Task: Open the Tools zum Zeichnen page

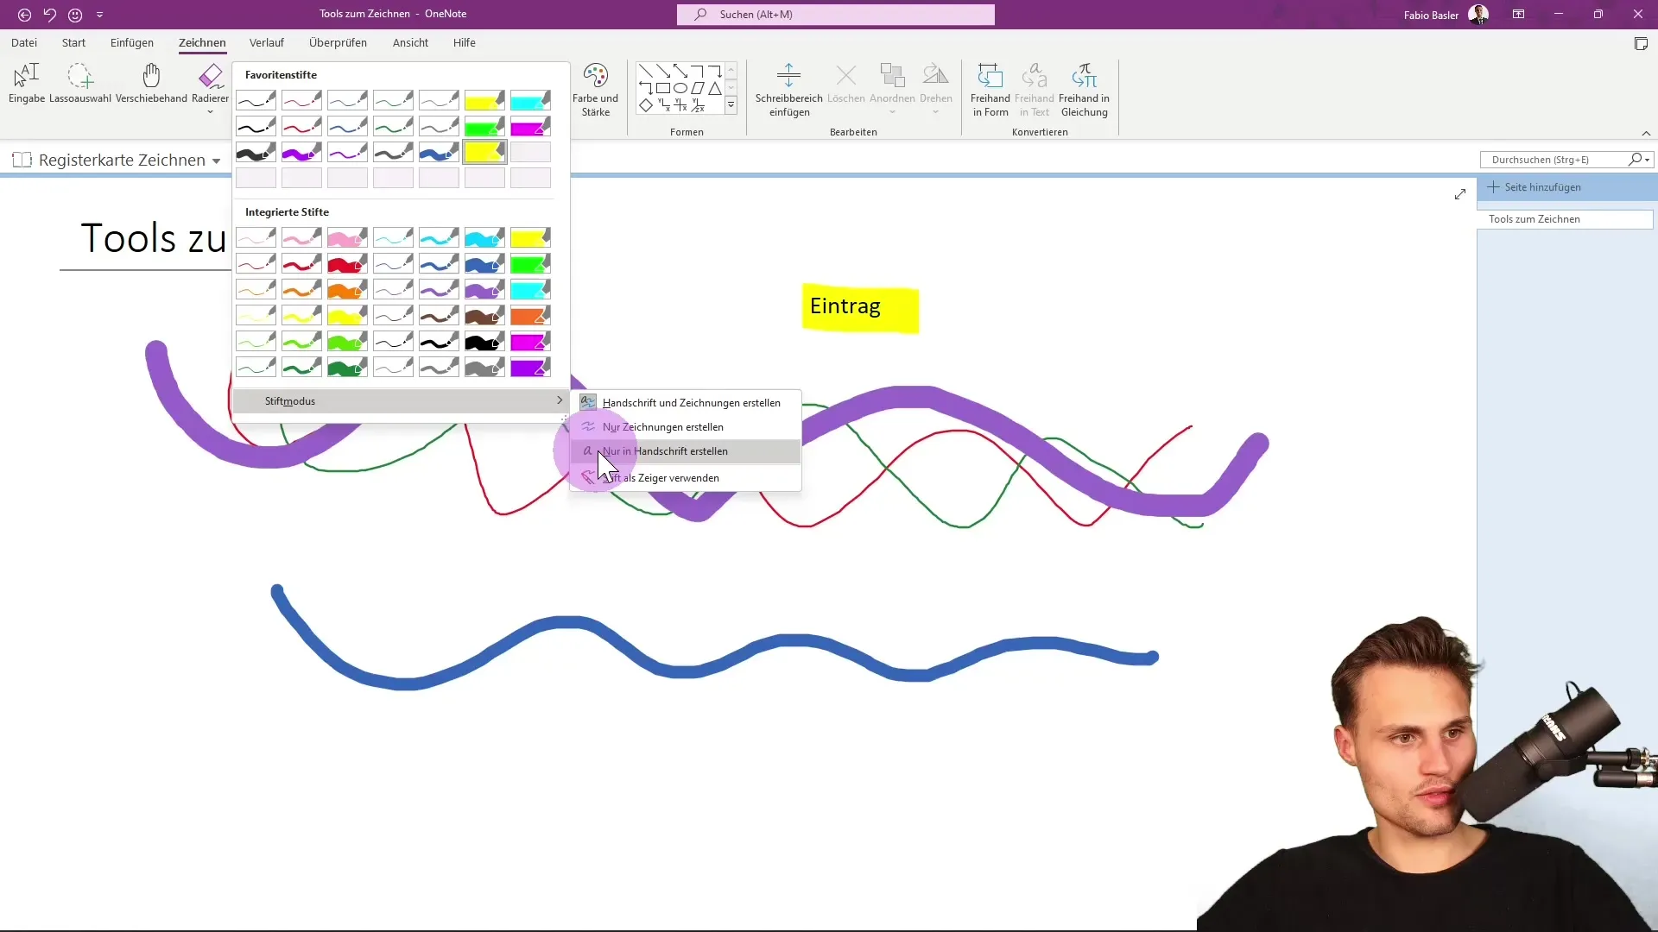Action: pyautogui.click(x=1565, y=219)
